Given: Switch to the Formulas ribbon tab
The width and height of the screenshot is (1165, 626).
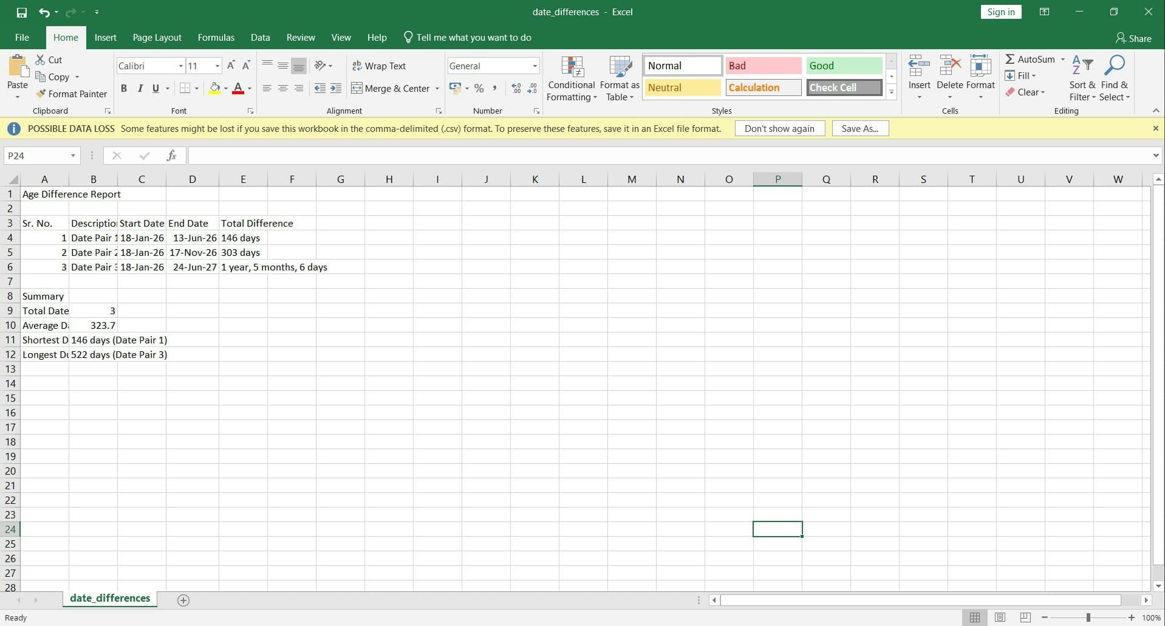Looking at the screenshot, I should coord(216,37).
